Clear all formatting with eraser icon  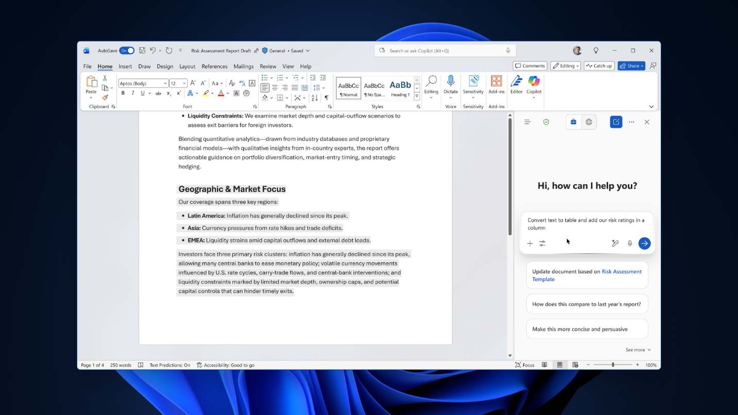232,83
